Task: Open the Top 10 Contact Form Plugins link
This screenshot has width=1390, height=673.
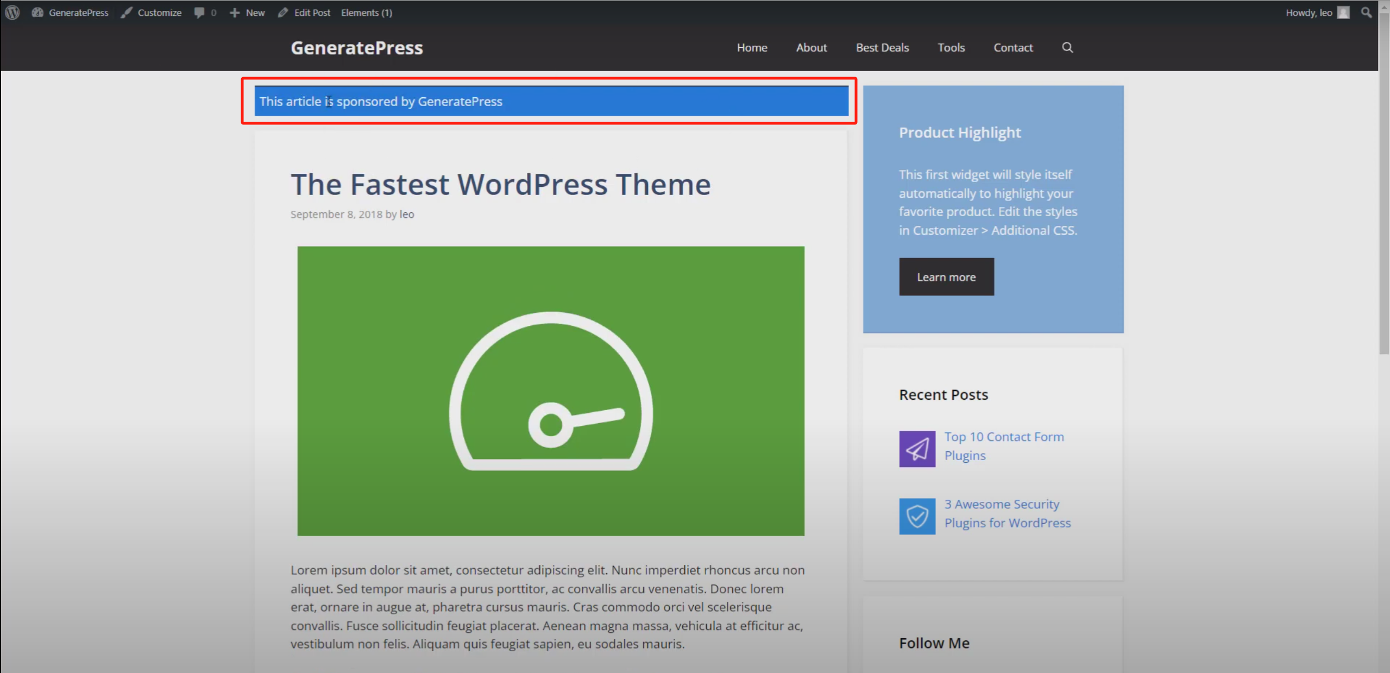Action: pos(1004,445)
